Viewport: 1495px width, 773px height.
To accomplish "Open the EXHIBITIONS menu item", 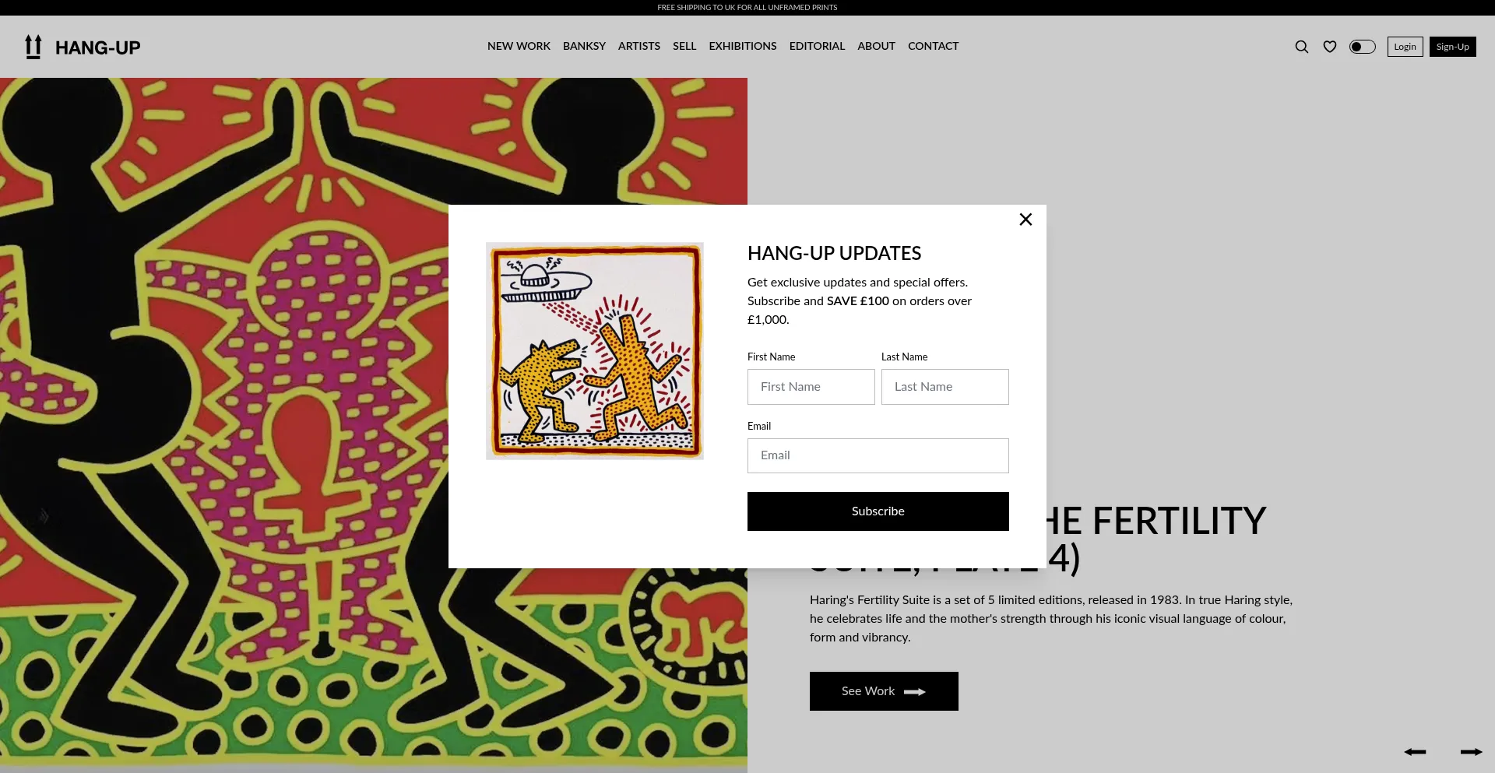I will [x=743, y=46].
